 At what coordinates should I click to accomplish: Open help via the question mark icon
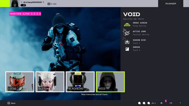[x=180, y=103]
